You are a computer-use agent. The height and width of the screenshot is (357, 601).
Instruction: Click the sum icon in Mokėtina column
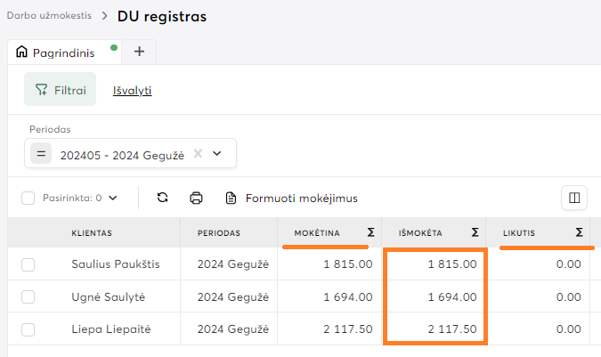click(x=370, y=232)
